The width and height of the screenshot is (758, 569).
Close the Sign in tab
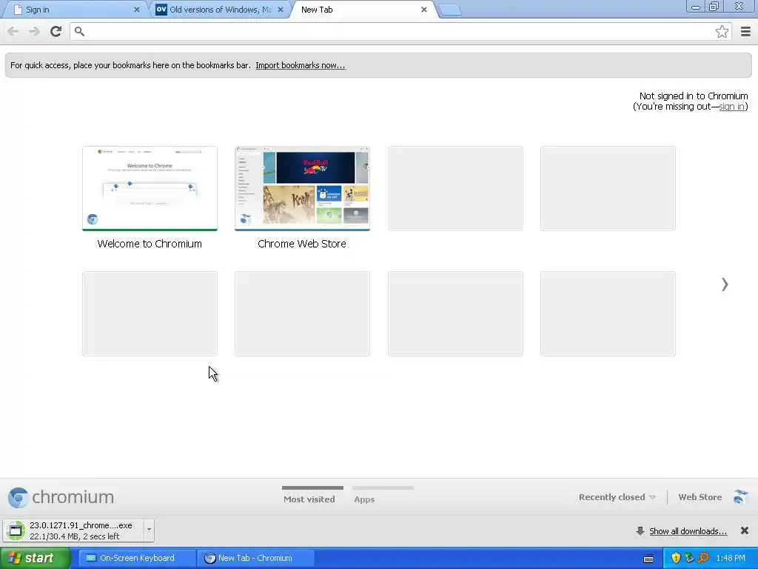coord(136,10)
